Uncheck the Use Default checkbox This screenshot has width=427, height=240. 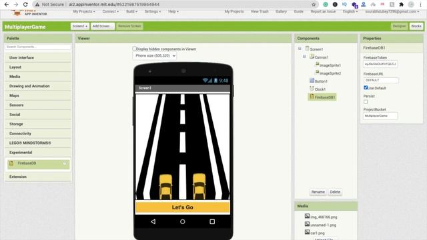click(x=366, y=87)
